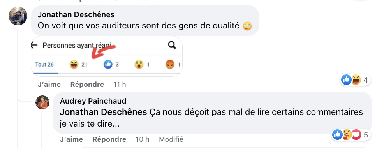Click the like icon on Jonathan's comment reactions

click(346, 80)
